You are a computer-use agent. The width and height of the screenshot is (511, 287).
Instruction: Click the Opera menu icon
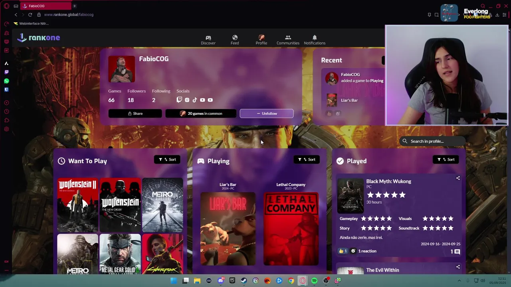6,6
